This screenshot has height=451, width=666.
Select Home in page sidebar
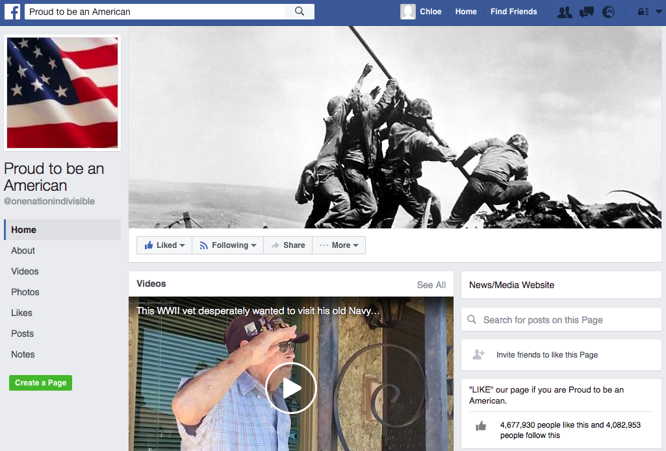[62, 230]
